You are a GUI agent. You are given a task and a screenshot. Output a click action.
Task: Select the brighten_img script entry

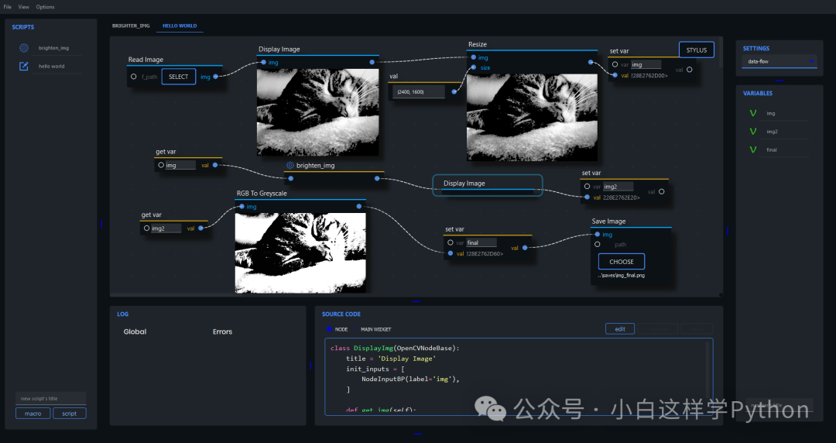coord(54,48)
